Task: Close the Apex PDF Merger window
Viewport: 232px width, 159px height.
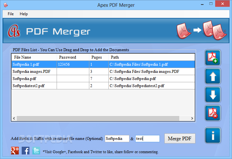Action: (x=222, y=4)
